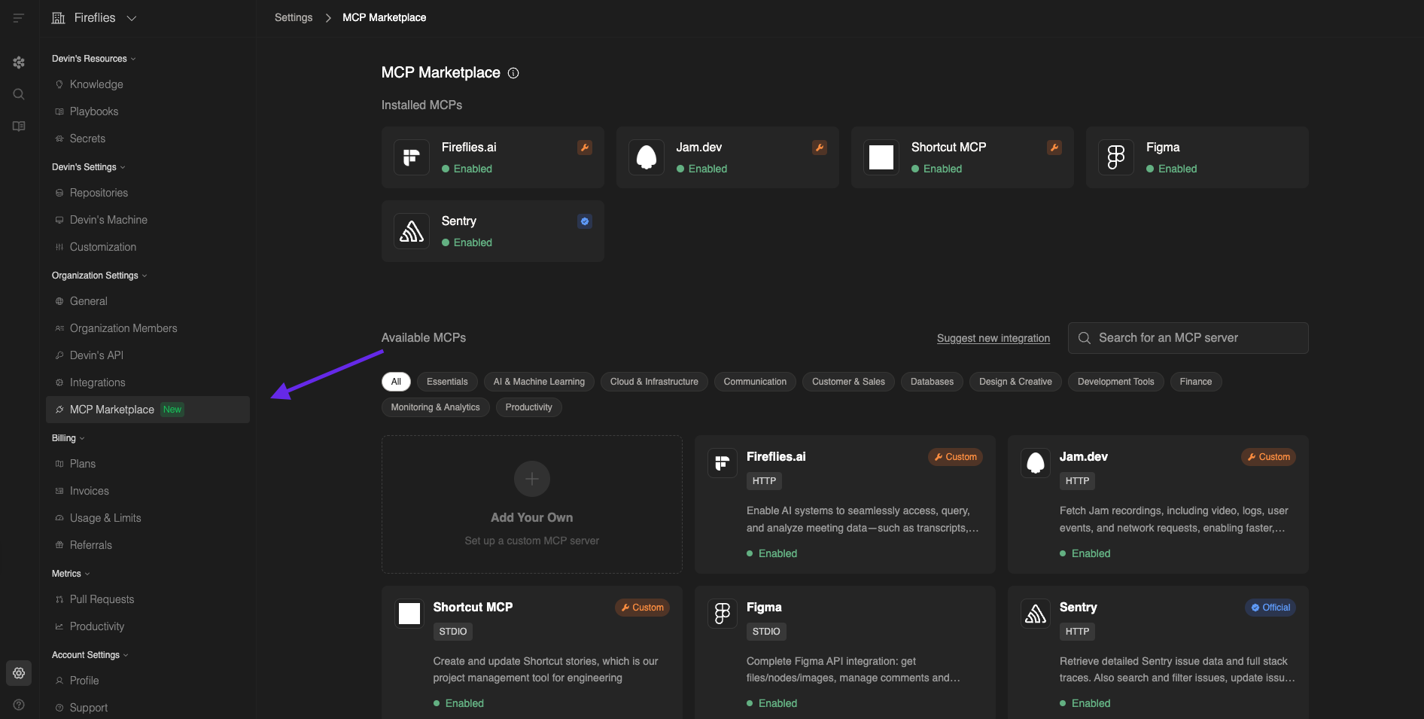Filter by Productivity category chip
This screenshot has height=719, width=1424.
pyautogui.click(x=529, y=407)
